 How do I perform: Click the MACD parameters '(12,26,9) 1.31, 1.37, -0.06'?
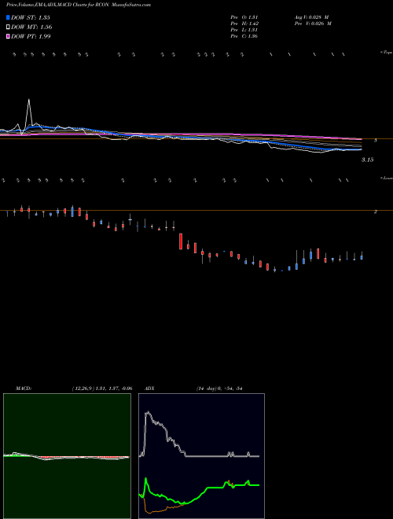tap(102, 388)
